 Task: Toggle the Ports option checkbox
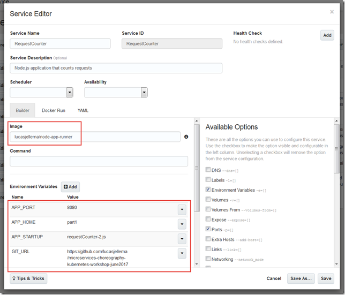pyautogui.click(x=208, y=229)
